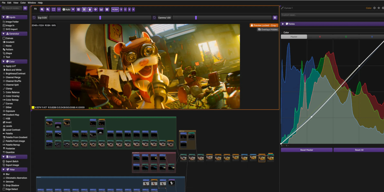Collapse the Filter category
This screenshot has width=384, height=192.
click(14, 170)
